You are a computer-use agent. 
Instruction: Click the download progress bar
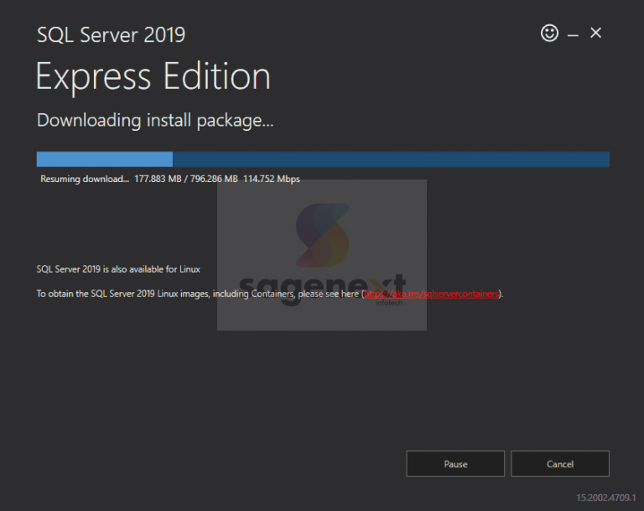323,159
